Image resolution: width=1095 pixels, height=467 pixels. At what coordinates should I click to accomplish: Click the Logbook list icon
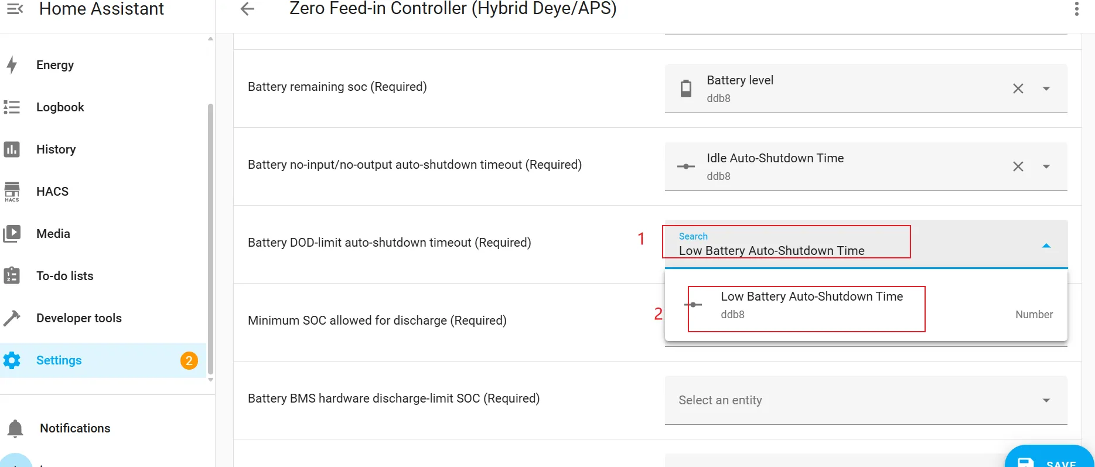tap(12, 107)
